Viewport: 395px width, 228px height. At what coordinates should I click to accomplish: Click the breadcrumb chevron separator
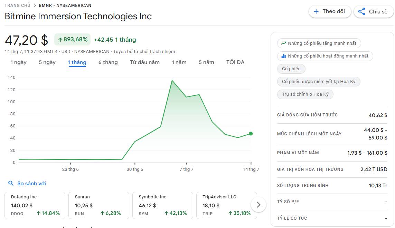[x=35, y=5]
